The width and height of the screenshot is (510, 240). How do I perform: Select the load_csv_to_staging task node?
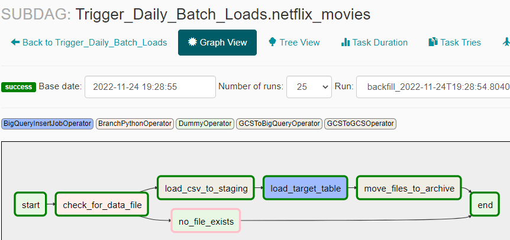[x=205, y=189]
